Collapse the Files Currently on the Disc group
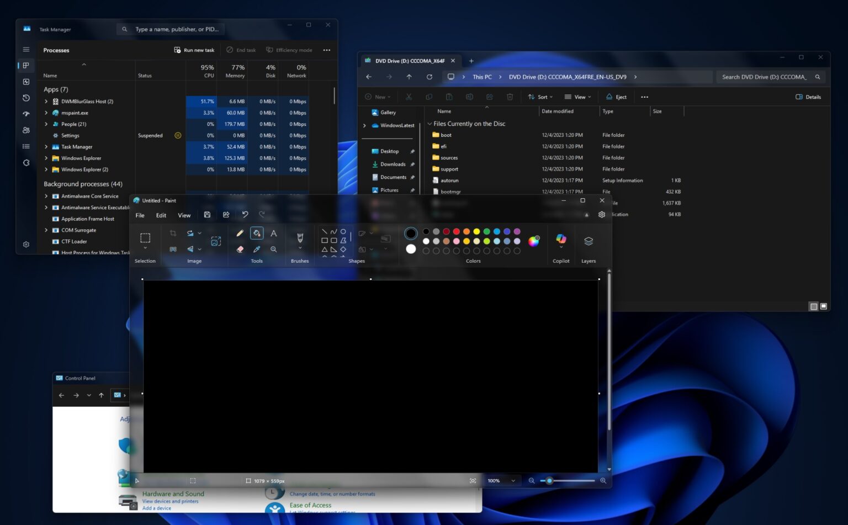 pyautogui.click(x=430, y=124)
